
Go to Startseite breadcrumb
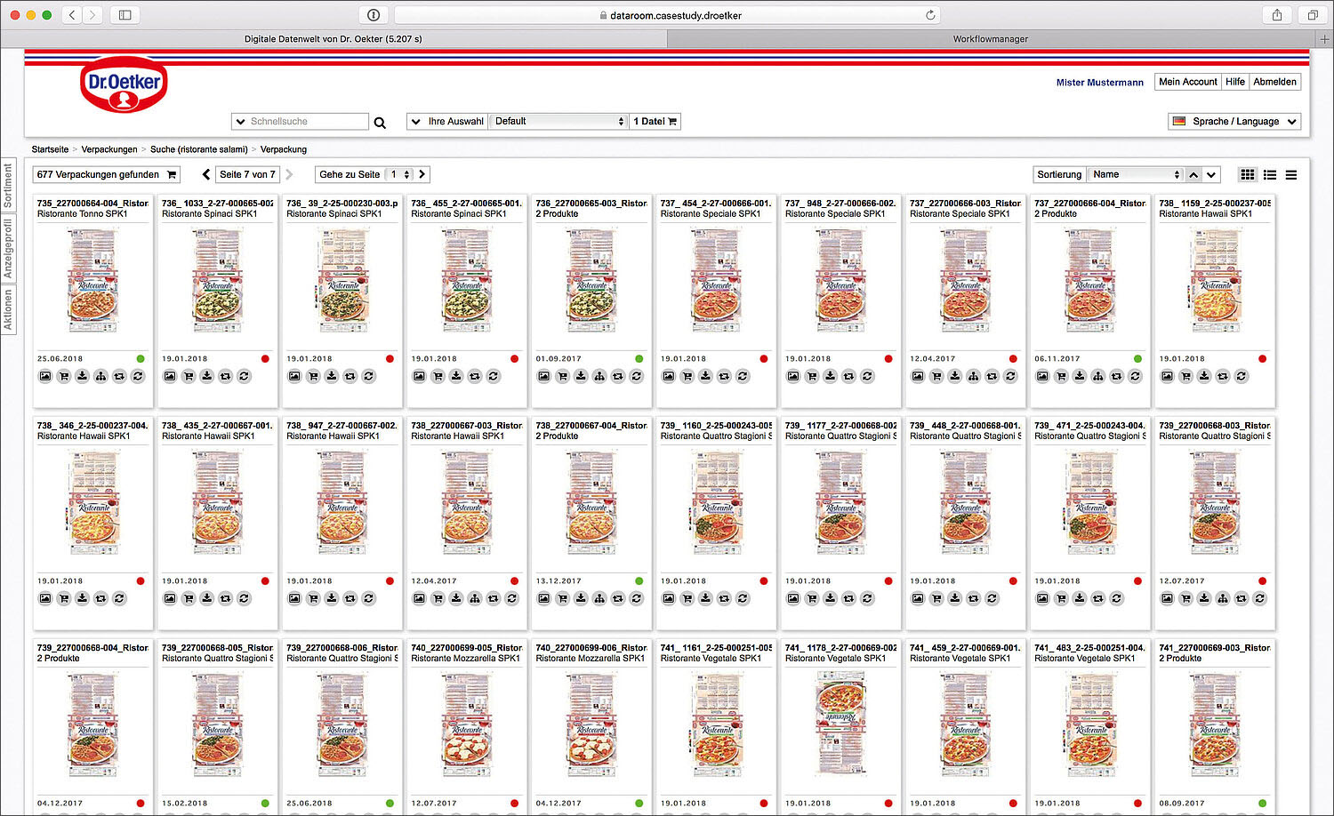pyautogui.click(x=50, y=149)
